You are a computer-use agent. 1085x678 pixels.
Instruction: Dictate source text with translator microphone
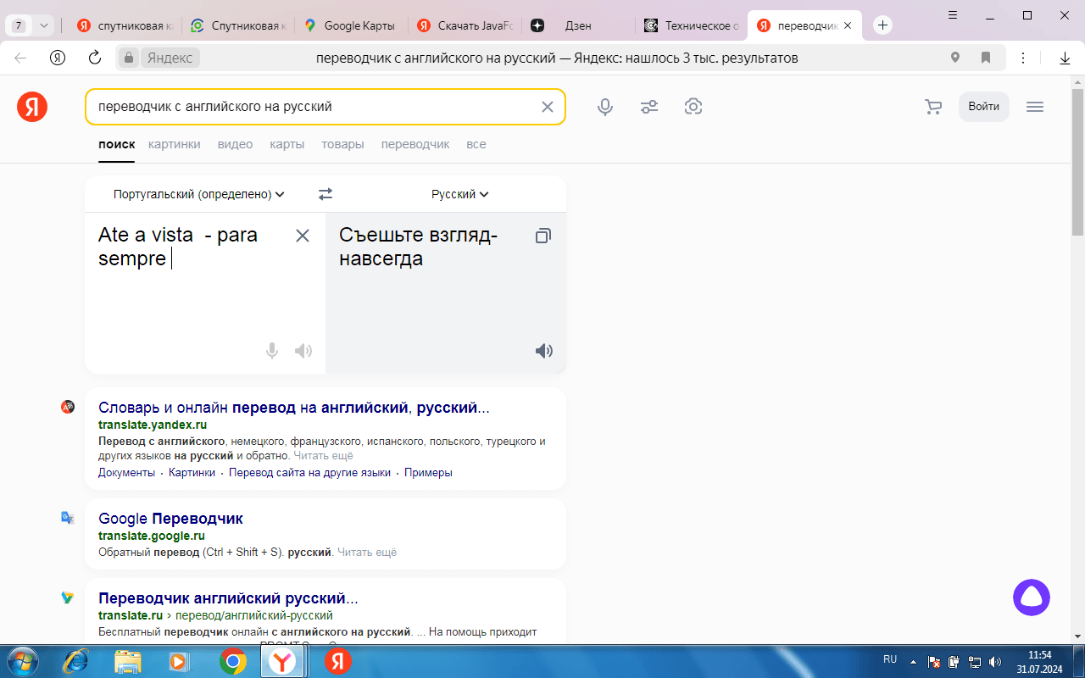(272, 351)
